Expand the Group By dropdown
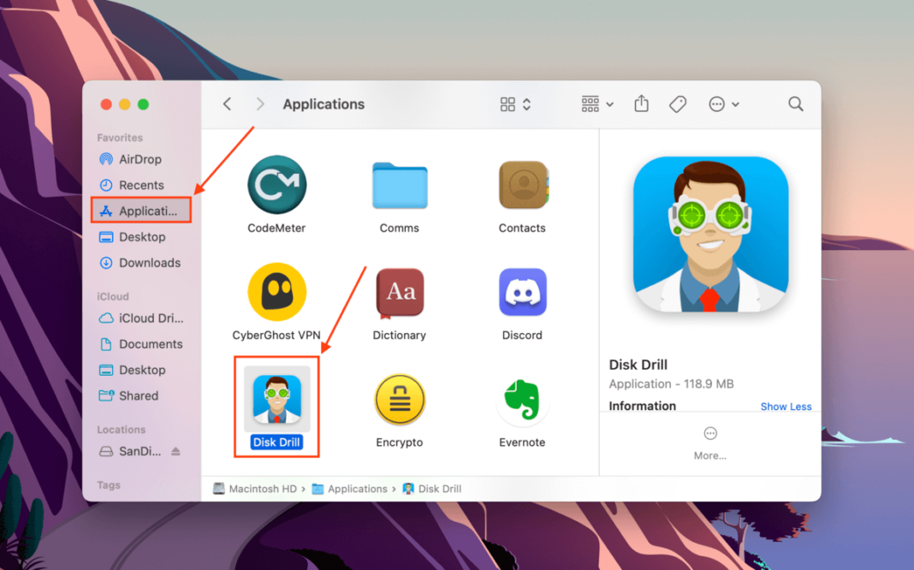Image resolution: width=914 pixels, height=570 pixels. tap(597, 104)
